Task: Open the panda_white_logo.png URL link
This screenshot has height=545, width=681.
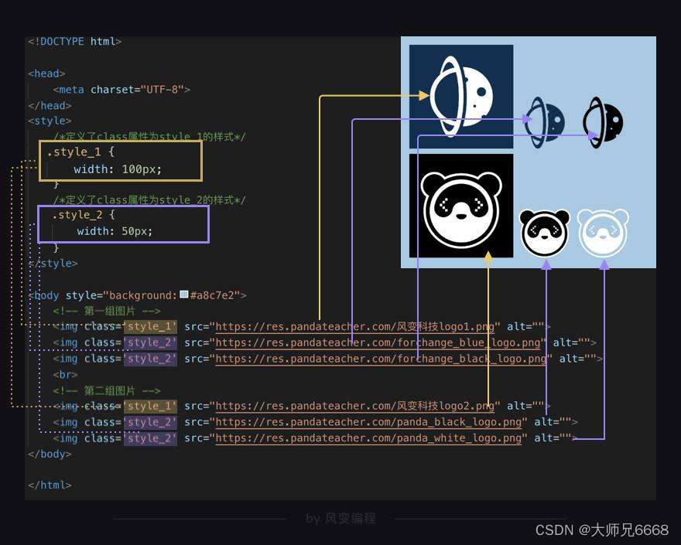Action: point(368,438)
